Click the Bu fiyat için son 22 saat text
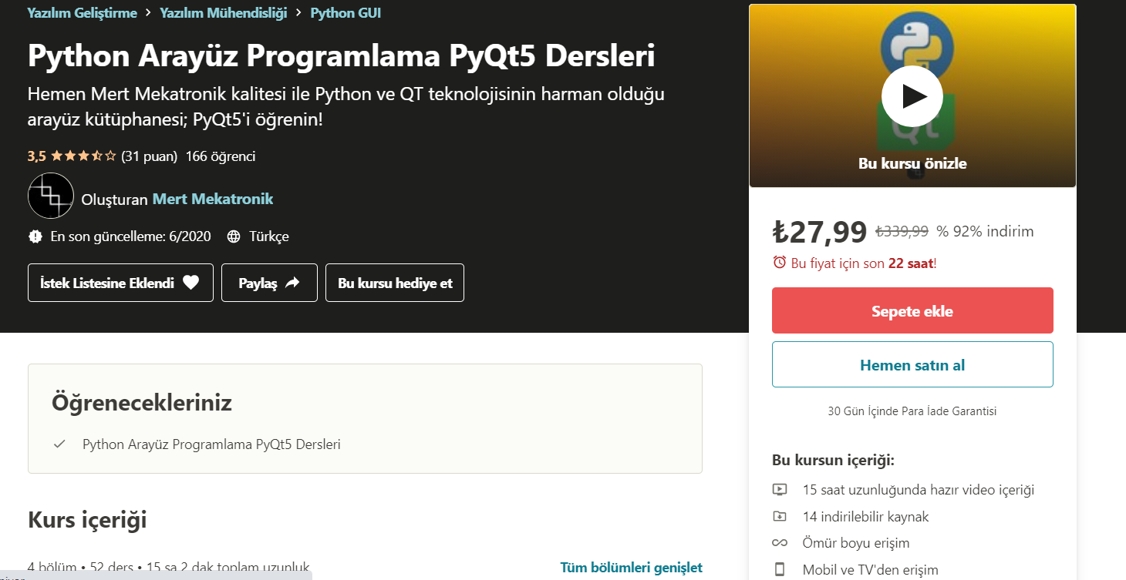 [864, 263]
